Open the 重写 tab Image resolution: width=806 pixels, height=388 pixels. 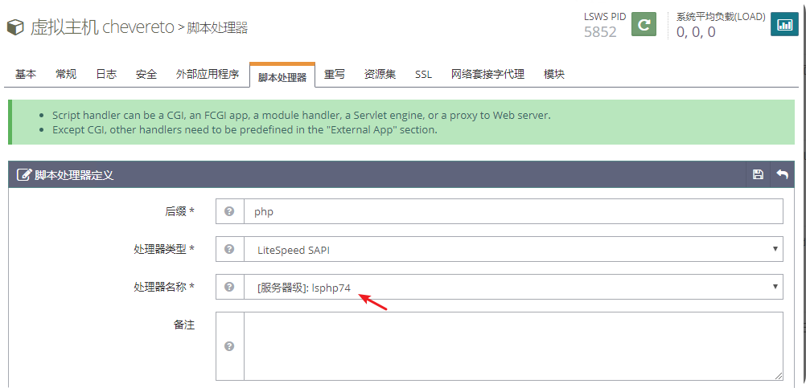335,75
